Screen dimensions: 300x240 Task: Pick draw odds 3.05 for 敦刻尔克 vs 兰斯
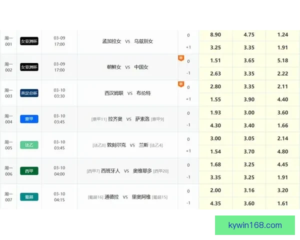(249, 138)
